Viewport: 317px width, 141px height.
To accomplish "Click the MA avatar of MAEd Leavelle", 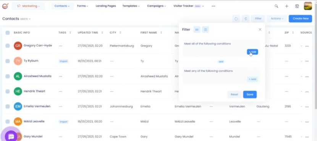I will 18,122.
